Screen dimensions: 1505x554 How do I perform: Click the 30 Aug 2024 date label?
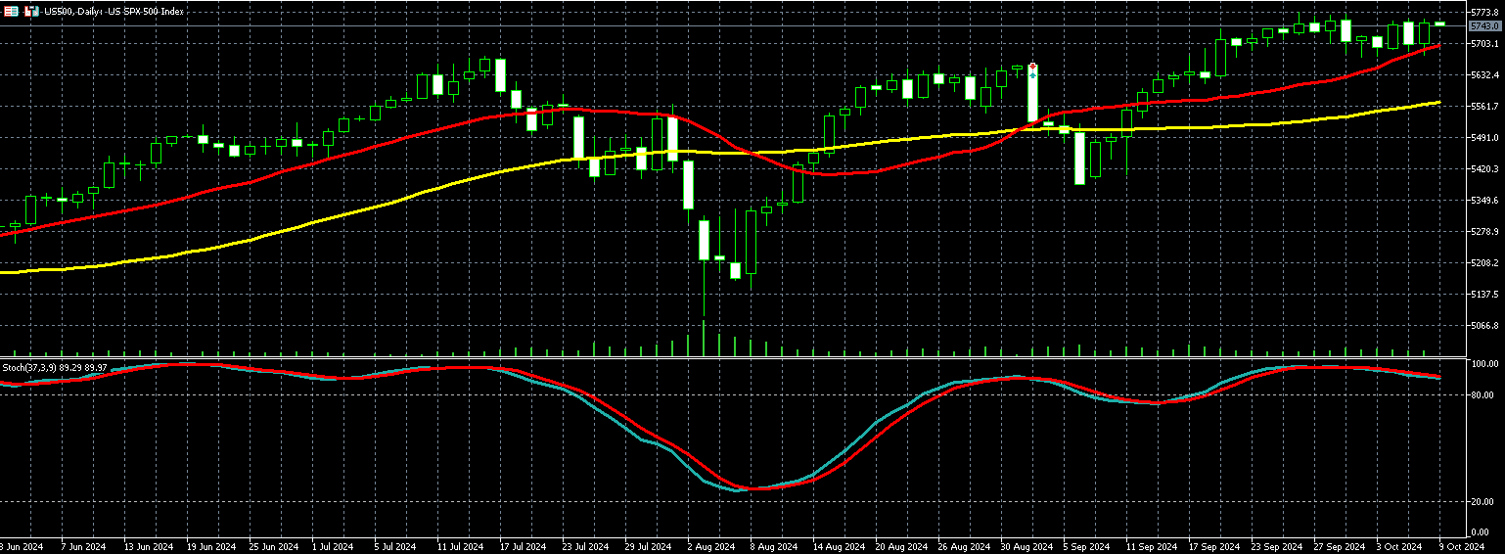coord(1026,546)
